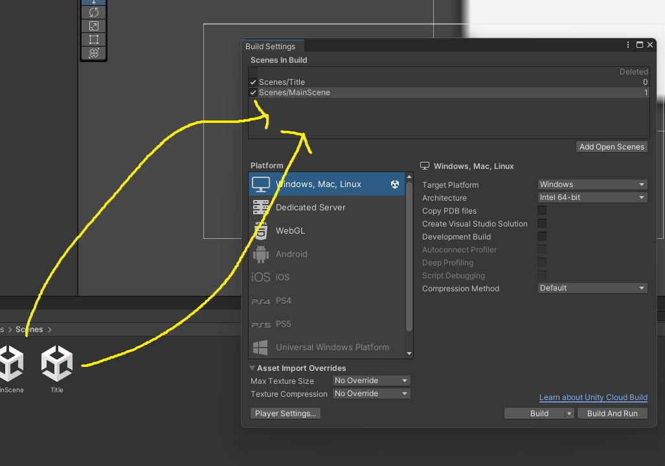
Task: Click the Build button
Action: (x=535, y=414)
